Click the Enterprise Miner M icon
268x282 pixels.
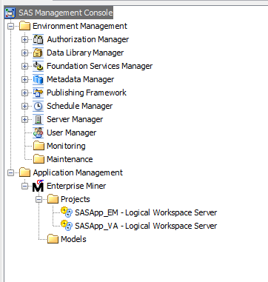[x=38, y=186]
